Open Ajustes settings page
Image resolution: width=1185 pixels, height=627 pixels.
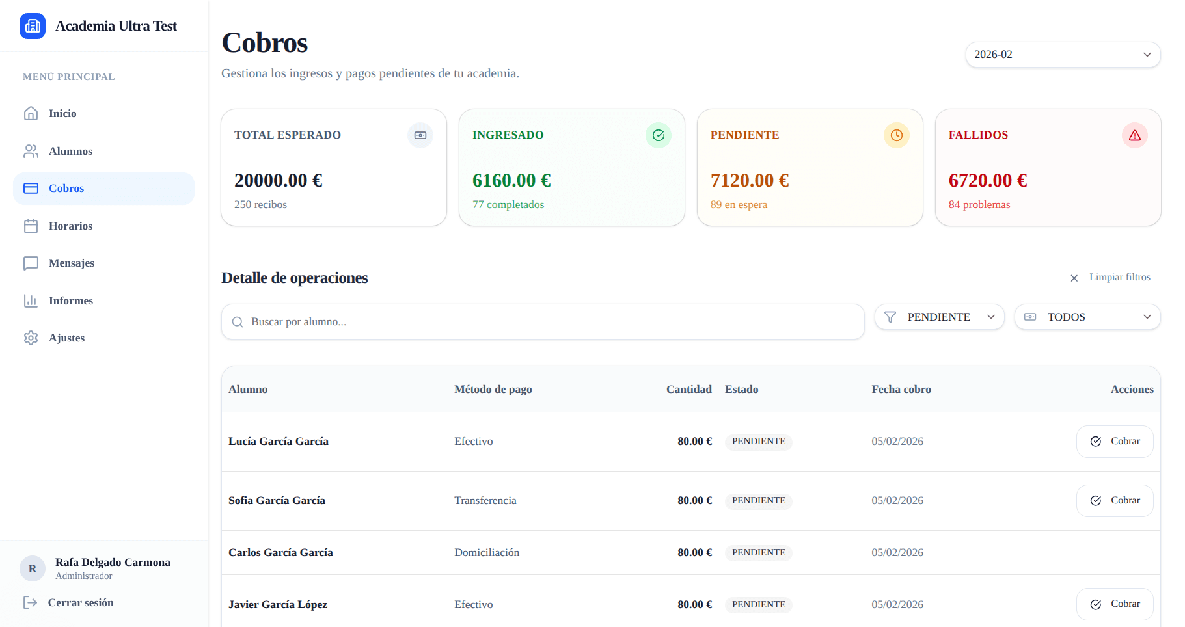pos(103,338)
